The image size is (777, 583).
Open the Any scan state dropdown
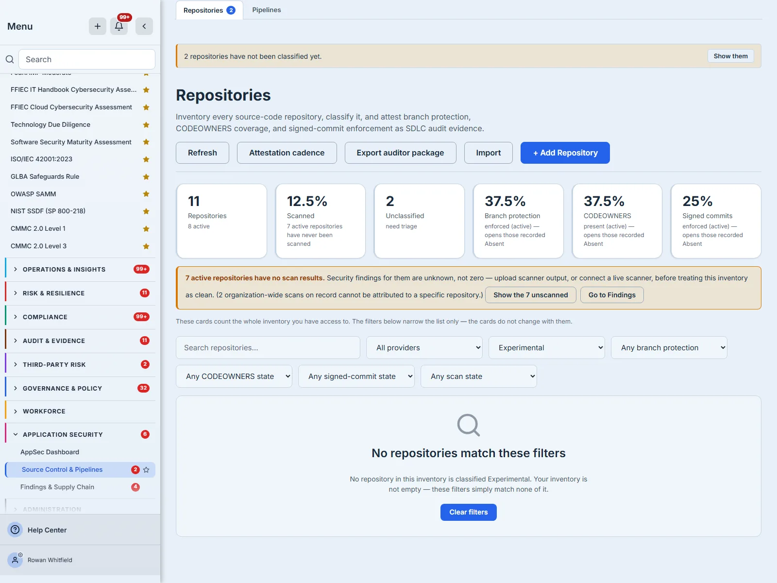coord(479,377)
